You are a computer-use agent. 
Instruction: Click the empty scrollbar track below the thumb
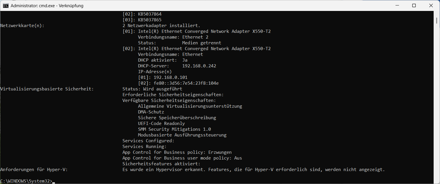tap(437, 101)
